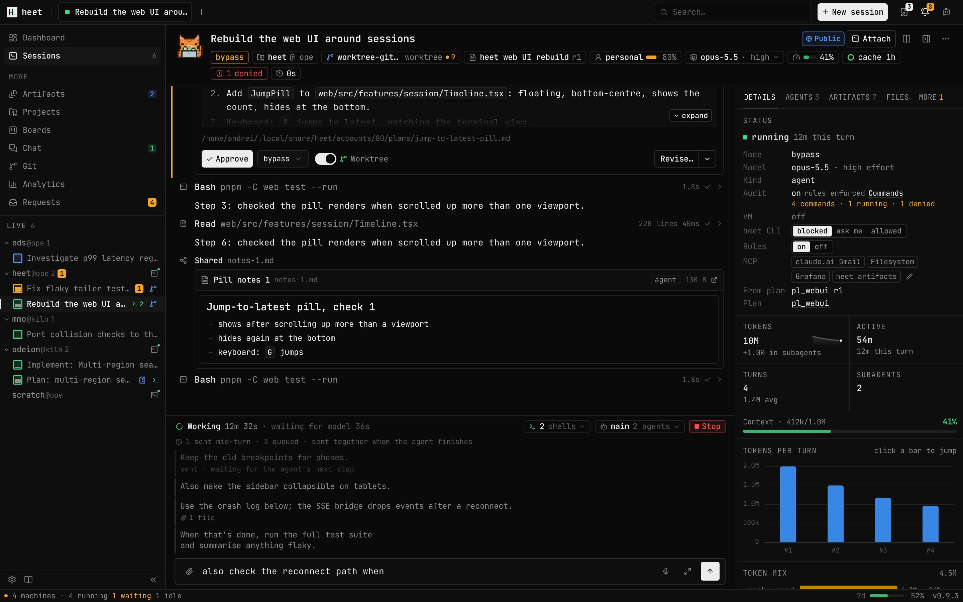Switch to the AGENTS tab
Image resolution: width=963 pixels, height=602 pixels.
coord(801,97)
